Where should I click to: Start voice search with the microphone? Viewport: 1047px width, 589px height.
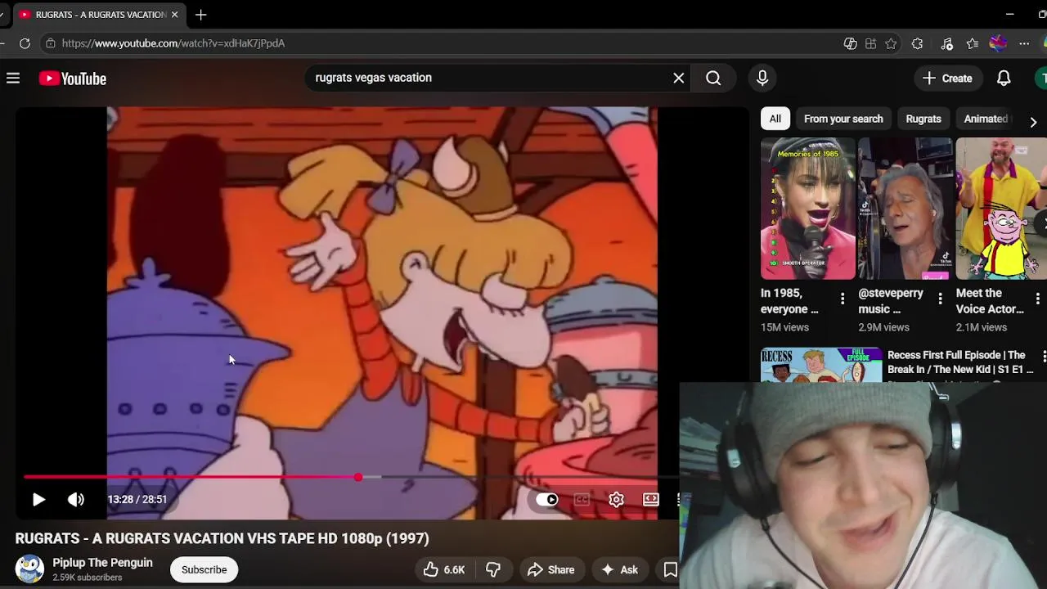click(762, 78)
